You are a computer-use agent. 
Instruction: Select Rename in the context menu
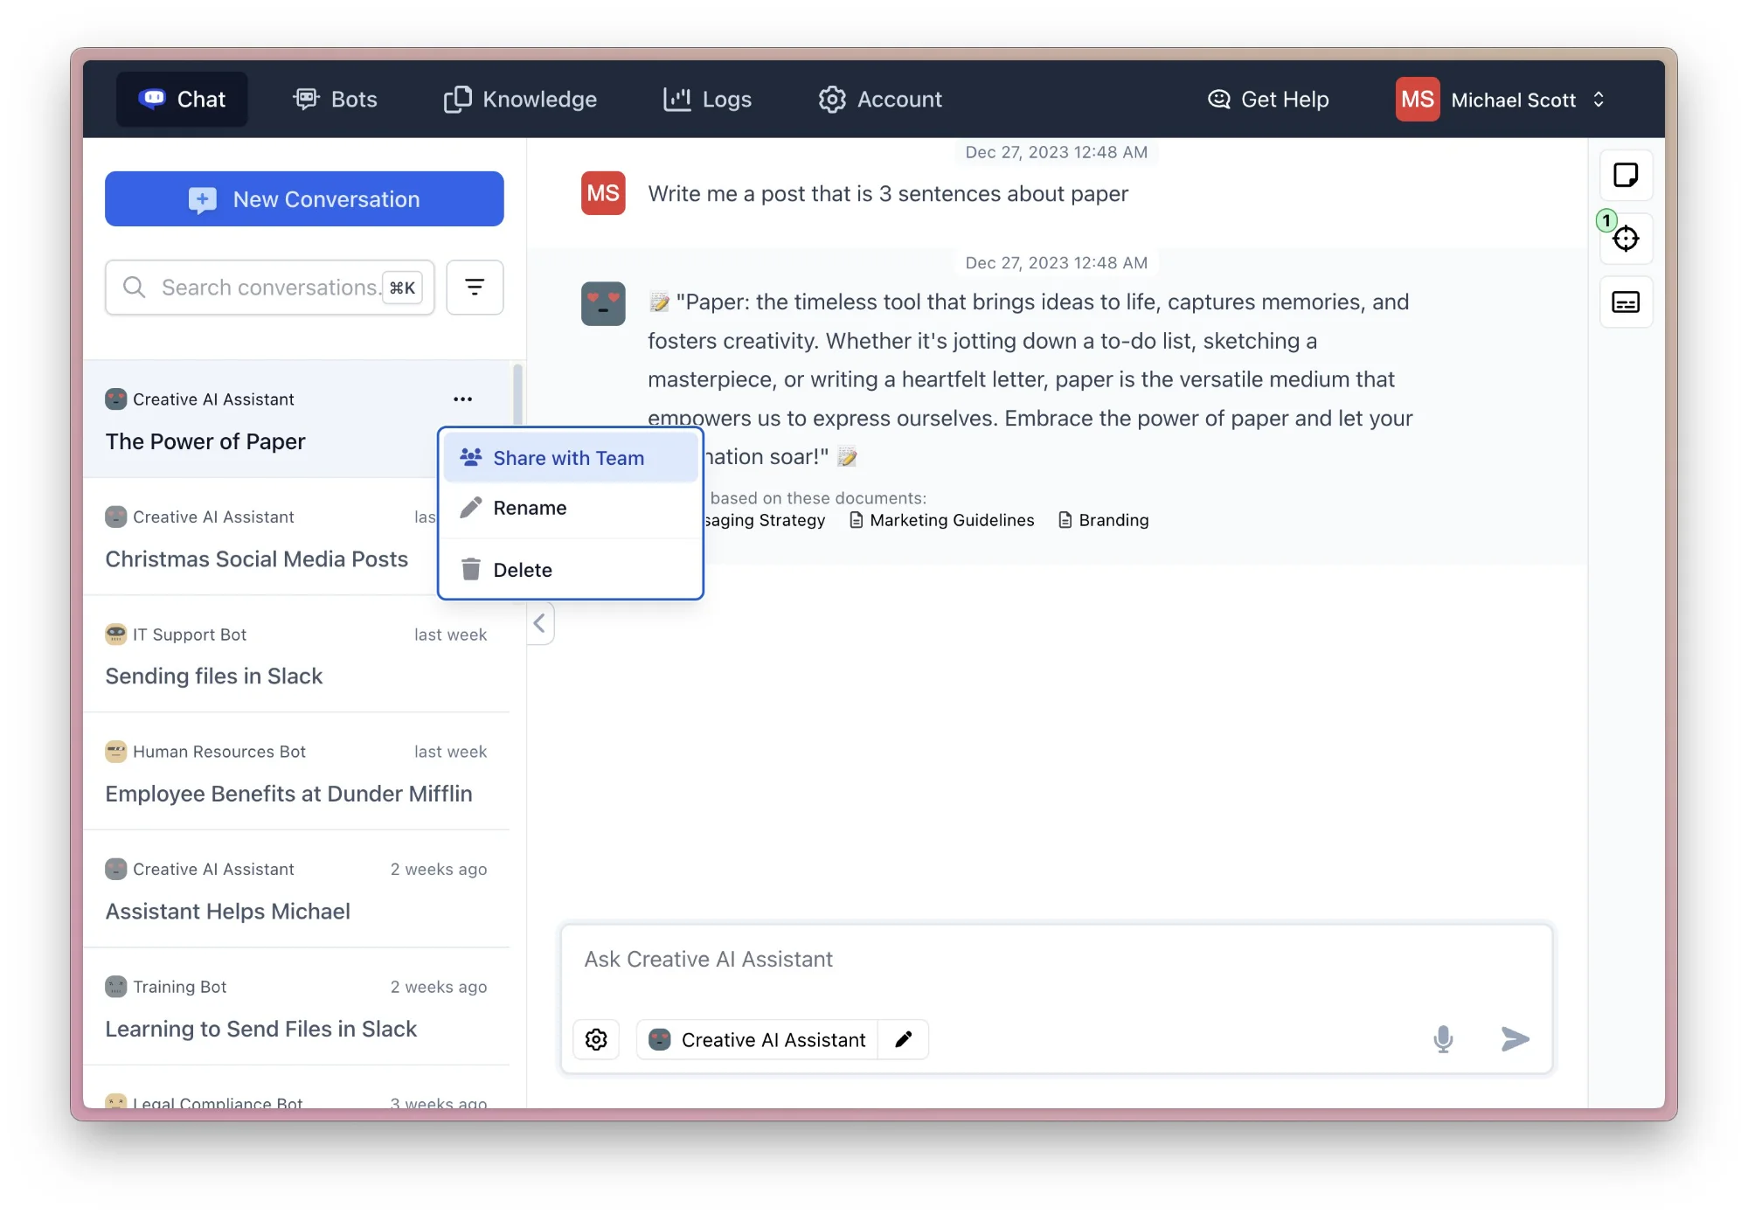tap(571, 508)
